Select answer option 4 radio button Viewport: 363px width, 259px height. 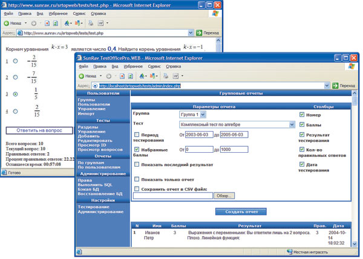coord(15,111)
